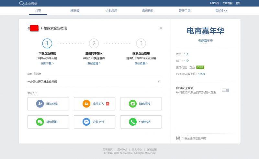The width and height of the screenshot is (259, 159).
Task: Click the small 电商嘉年华 subtitle link
Action: 205,41
